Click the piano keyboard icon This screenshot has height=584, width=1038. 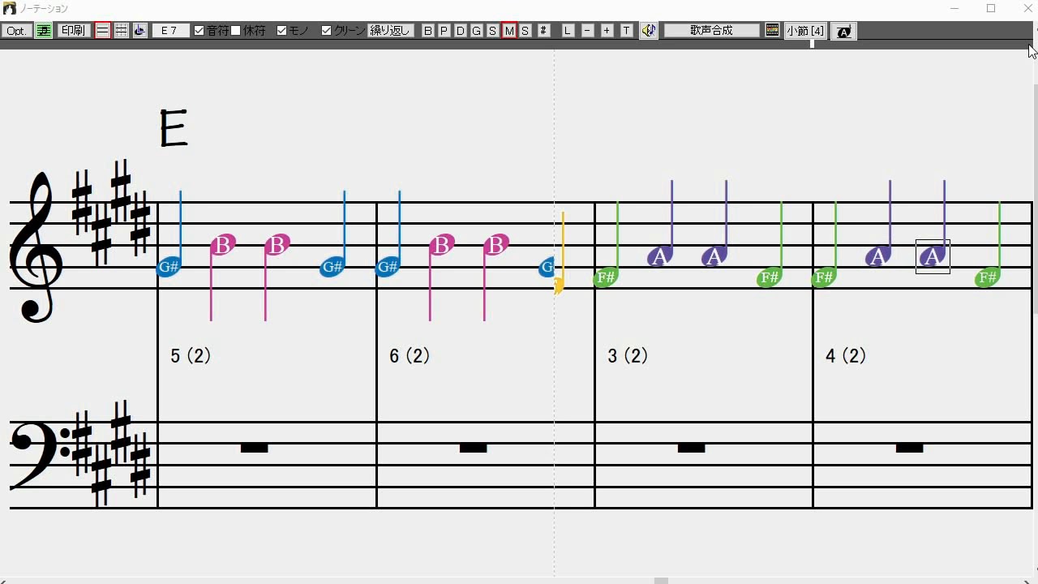click(772, 31)
